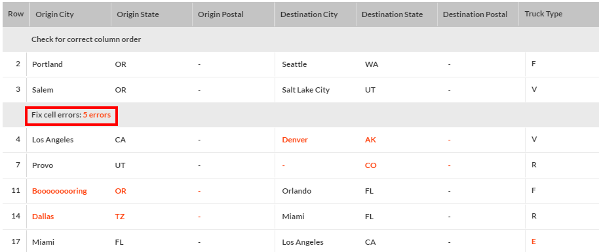Click the Origin Postal column header
The height and width of the screenshot is (252, 599).
point(221,14)
